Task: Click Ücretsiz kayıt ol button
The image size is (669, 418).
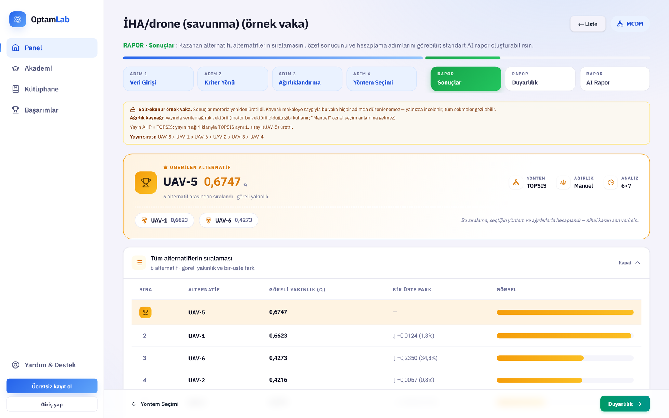Action: point(52,386)
